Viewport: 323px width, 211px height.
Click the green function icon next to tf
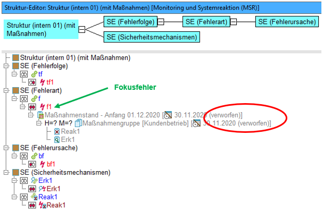coord(34,74)
